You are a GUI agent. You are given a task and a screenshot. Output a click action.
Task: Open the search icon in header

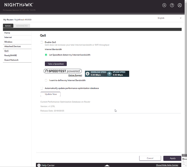pos(164,5)
